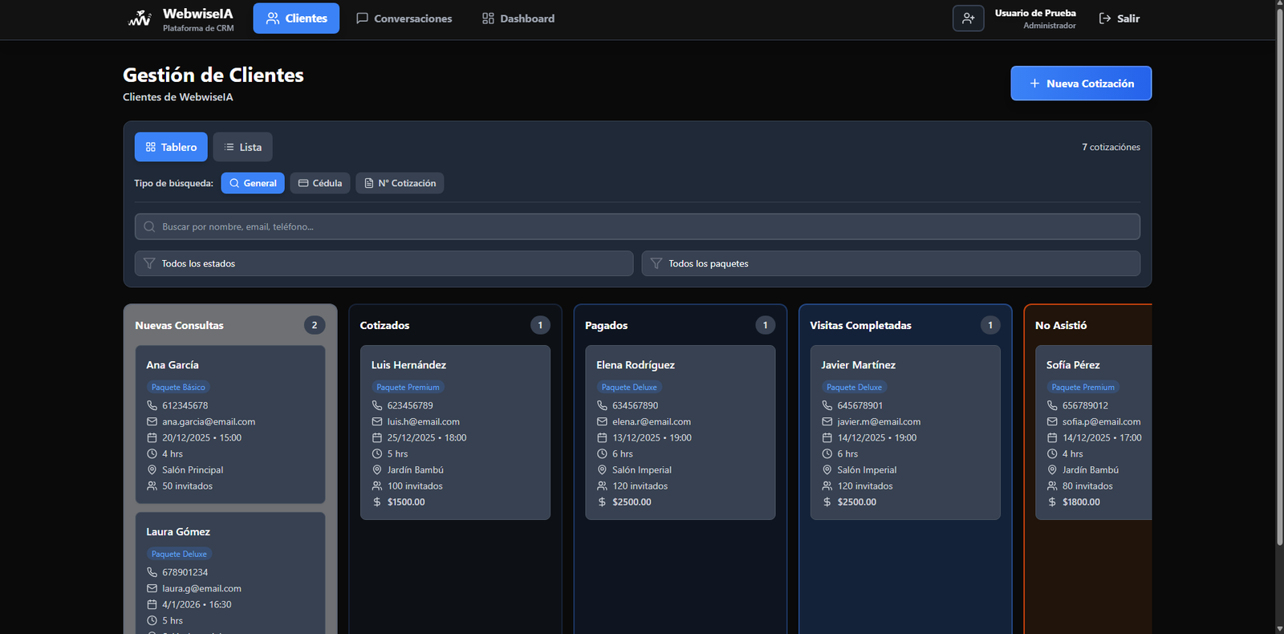Click clock icon on Javier Martínez card
The width and height of the screenshot is (1284, 634).
click(x=827, y=453)
